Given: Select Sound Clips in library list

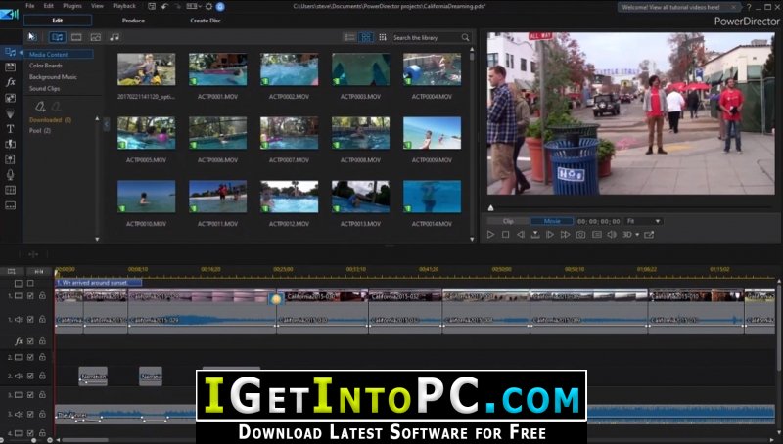Looking at the screenshot, I should [x=44, y=88].
